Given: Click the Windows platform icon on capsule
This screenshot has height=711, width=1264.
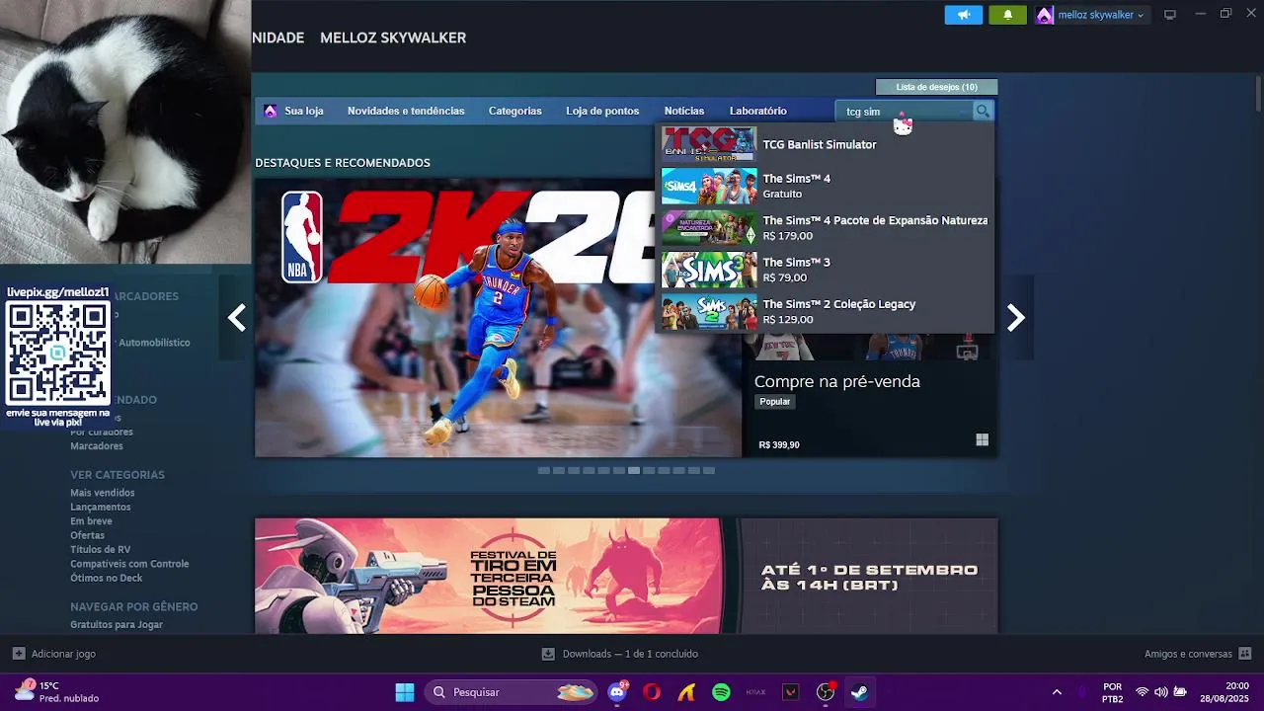Looking at the screenshot, I should coord(982,440).
